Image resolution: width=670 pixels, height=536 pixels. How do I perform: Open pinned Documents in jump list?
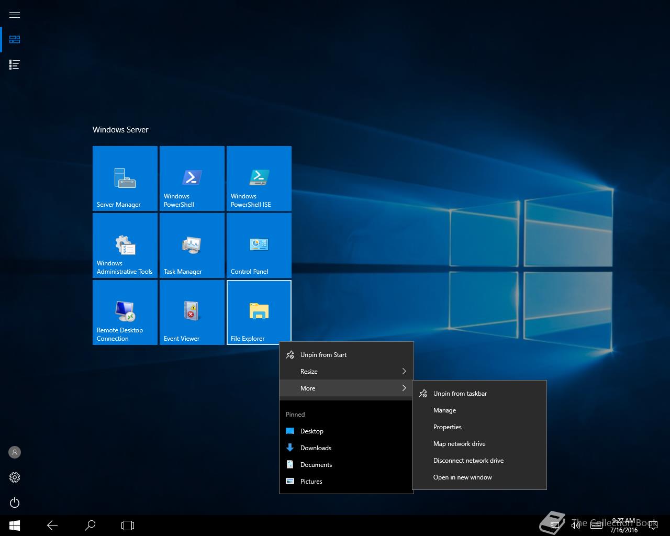[347, 465]
